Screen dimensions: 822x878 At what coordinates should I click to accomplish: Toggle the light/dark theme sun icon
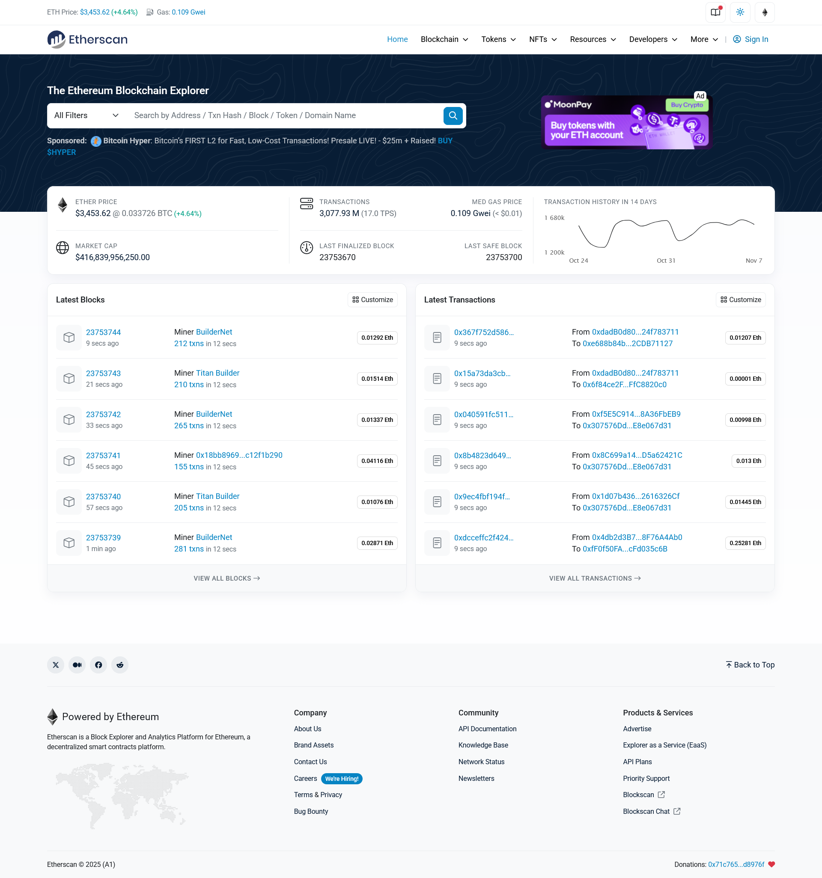740,12
